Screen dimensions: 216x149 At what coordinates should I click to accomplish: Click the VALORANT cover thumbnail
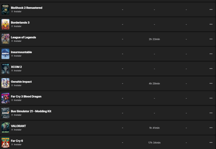coord(5,128)
